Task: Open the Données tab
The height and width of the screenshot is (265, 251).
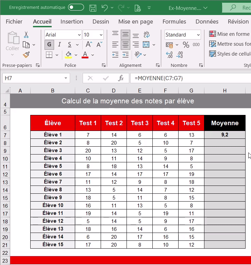Action: [207, 21]
